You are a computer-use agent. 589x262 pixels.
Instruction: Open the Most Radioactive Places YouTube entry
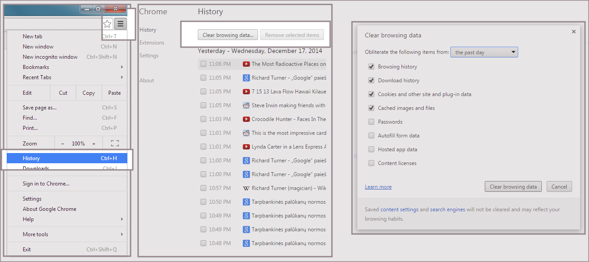click(x=288, y=64)
